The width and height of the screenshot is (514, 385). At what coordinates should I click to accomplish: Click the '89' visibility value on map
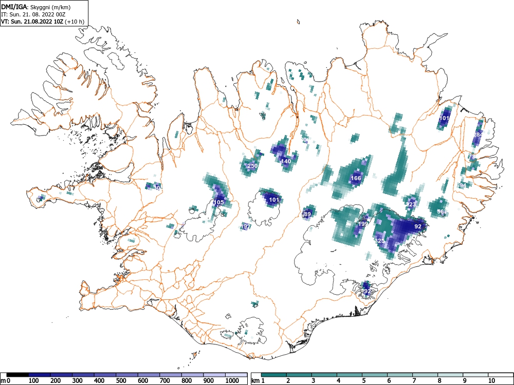pos(307,214)
